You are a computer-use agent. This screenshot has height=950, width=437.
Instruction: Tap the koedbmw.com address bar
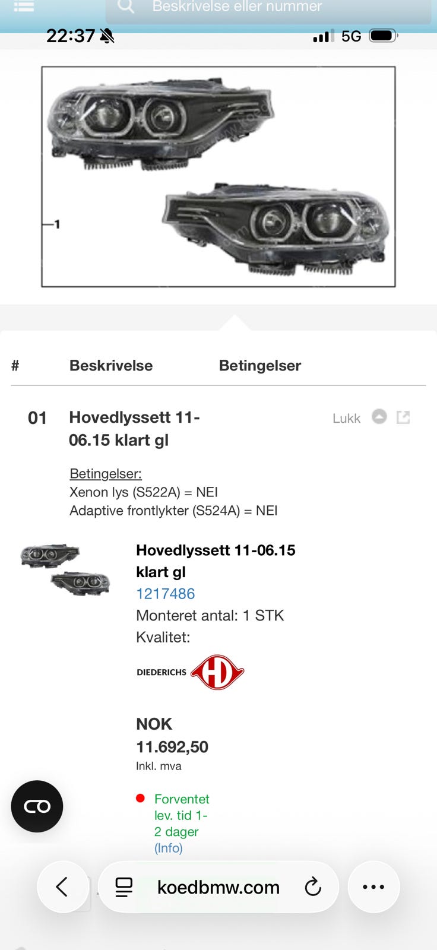point(218,887)
